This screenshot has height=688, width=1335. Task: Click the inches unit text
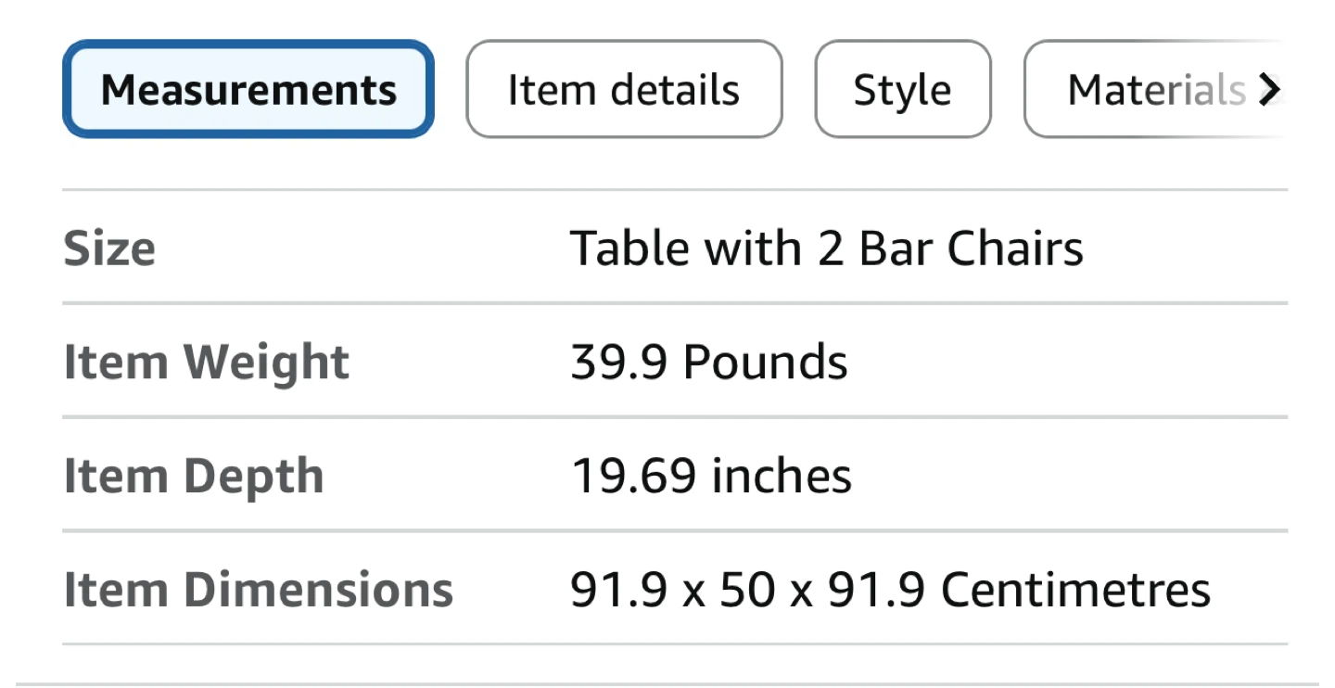(782, 476)
